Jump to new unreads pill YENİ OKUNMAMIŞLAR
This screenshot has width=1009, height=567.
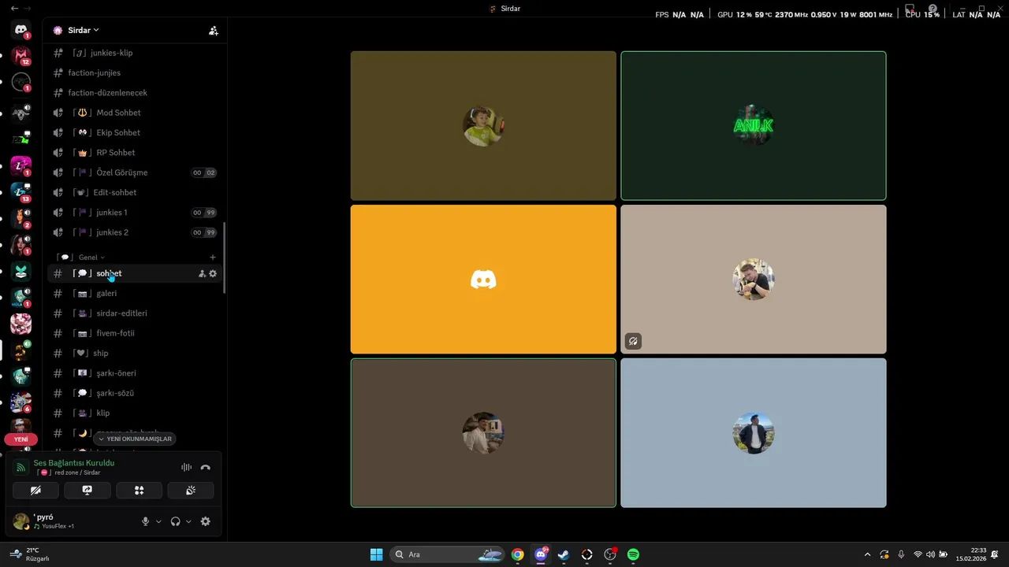[135, 439]
